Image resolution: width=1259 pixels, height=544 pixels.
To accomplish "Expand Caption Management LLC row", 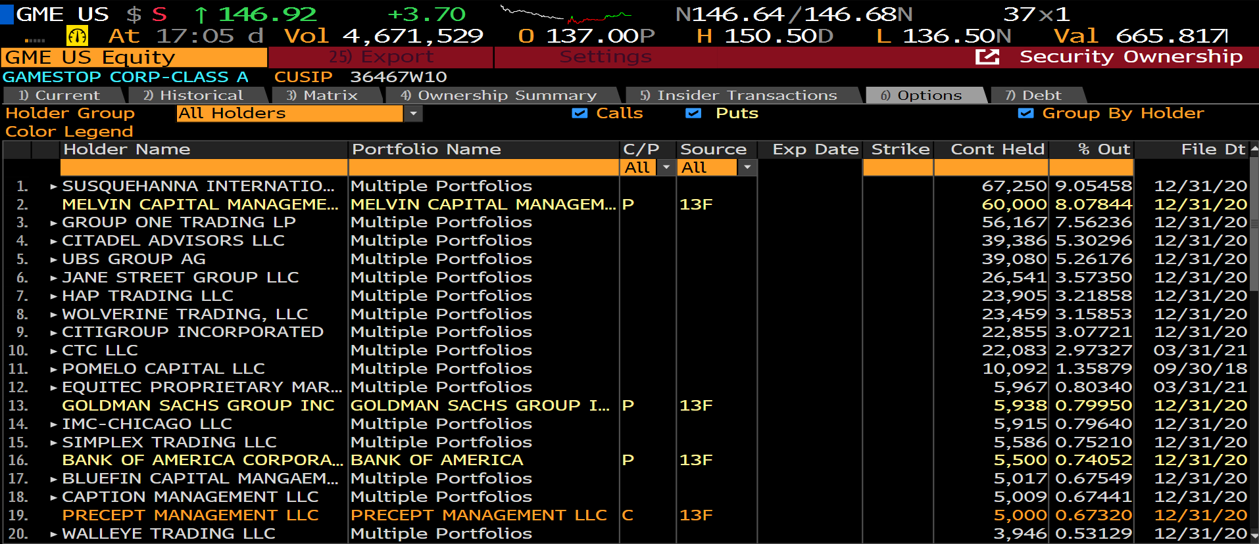I will [54, 497].
